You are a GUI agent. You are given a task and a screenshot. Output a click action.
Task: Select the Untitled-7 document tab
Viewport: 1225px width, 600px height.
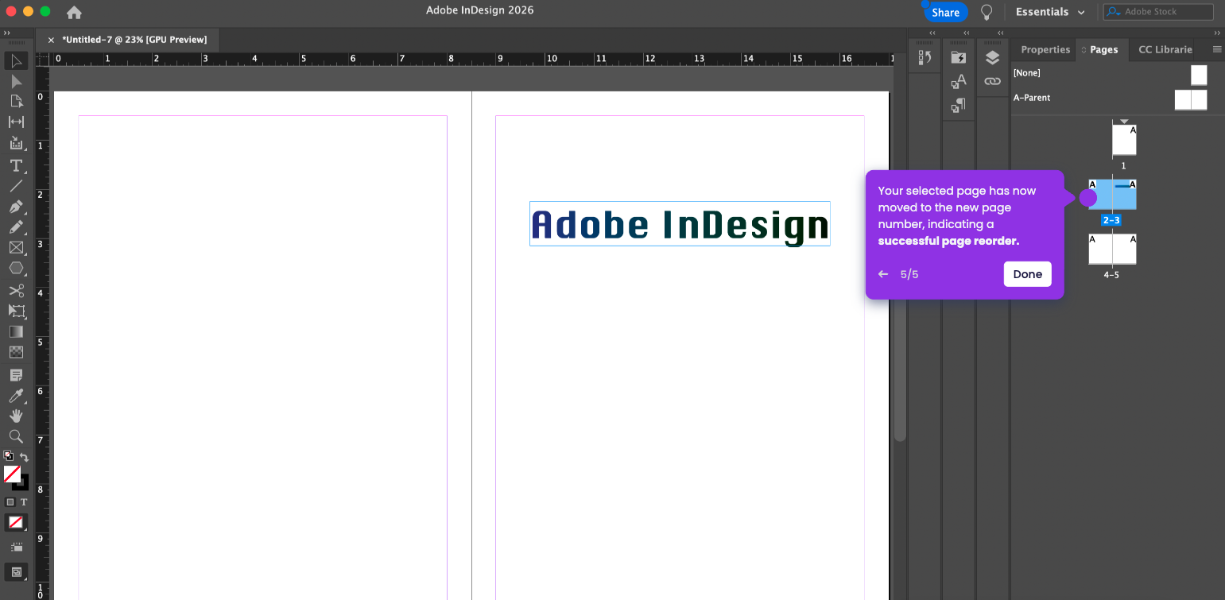(x=134, y=40)
